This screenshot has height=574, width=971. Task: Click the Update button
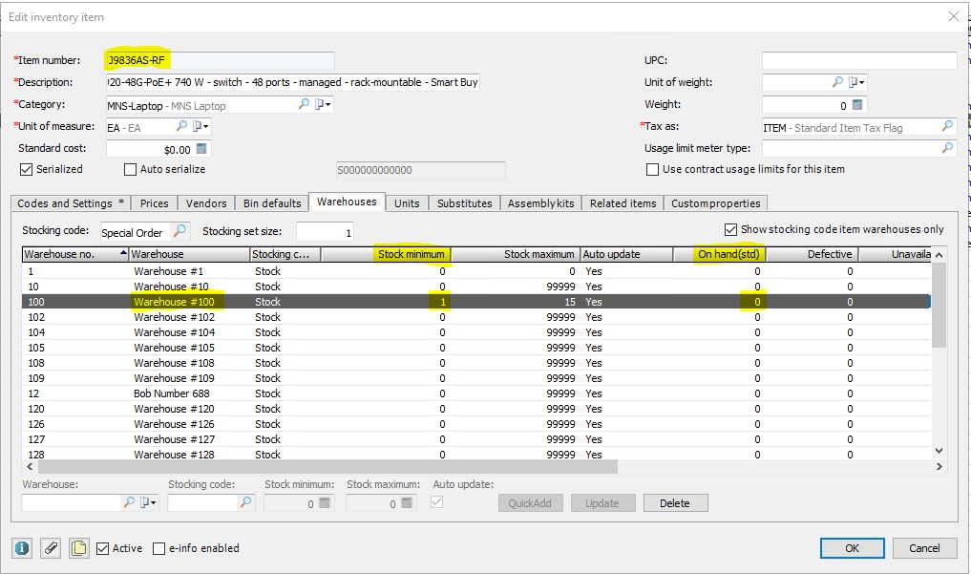click(x=602, y=502)
